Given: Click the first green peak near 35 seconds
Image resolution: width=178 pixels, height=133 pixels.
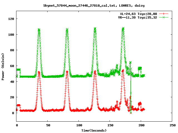Looking at the screenshot, I should [x=39, y=30].
